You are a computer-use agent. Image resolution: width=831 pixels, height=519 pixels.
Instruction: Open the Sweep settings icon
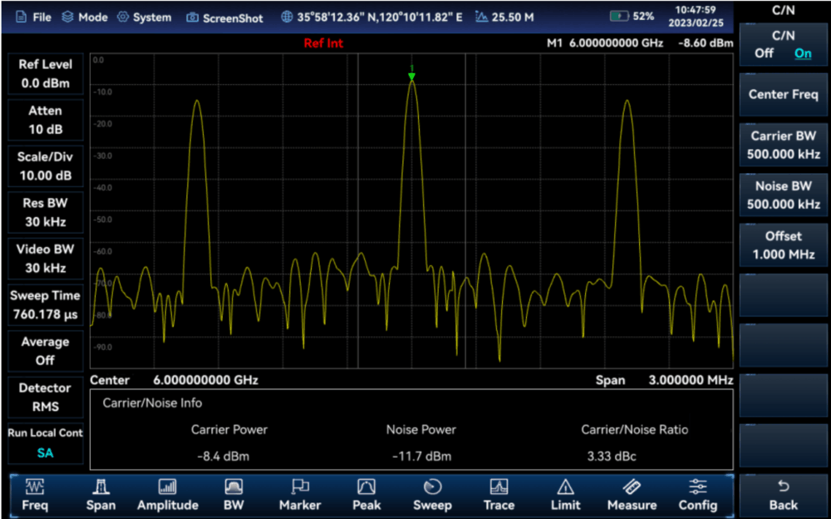(x=432, y=487)
